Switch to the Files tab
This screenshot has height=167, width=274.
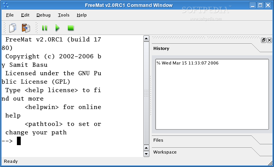[x=158, y=140]
